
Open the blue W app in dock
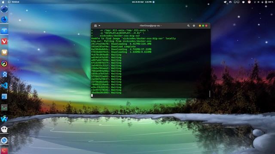[4, 119]
